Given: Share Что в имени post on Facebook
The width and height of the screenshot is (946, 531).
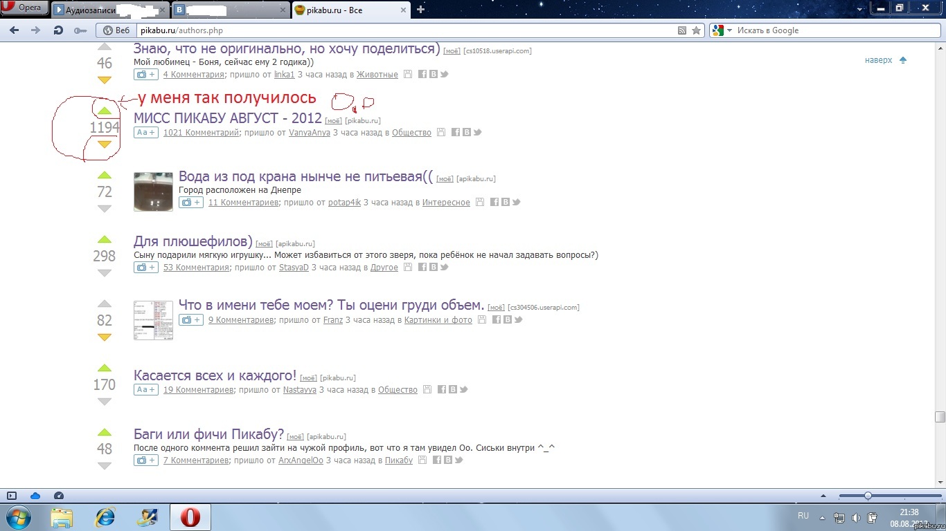Looking at the screenshot, I should click(x=497, y=320).
